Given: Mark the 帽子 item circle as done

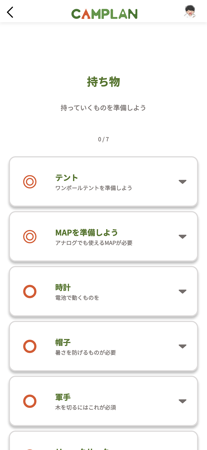Looking at the screenshot, I should 30,346.
